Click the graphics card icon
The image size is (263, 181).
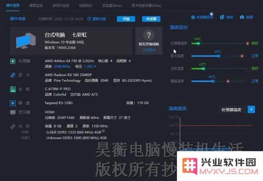pyautogui.click(x=13, y=75)
